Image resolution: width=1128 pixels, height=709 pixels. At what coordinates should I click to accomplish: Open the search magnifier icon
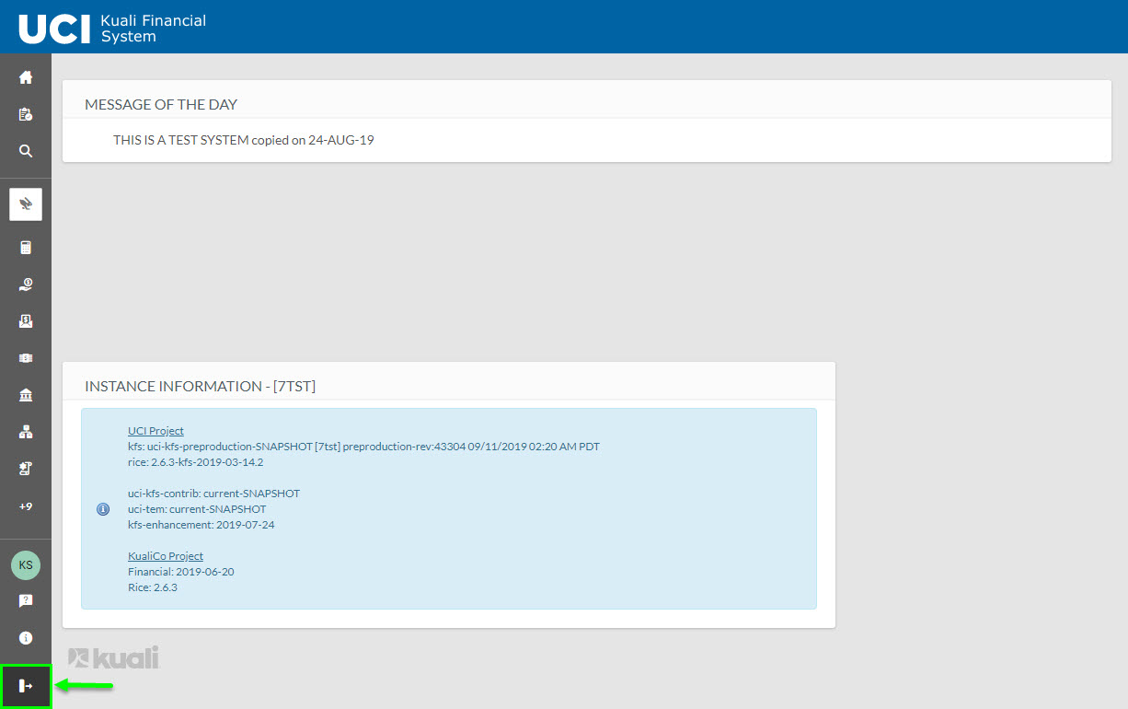[26, 151]
